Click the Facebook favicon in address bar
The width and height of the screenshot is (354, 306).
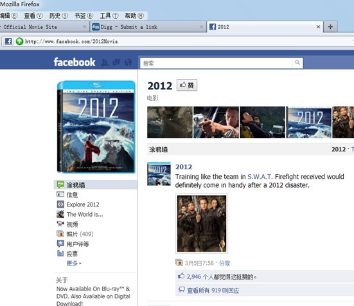tap(8, 41)
